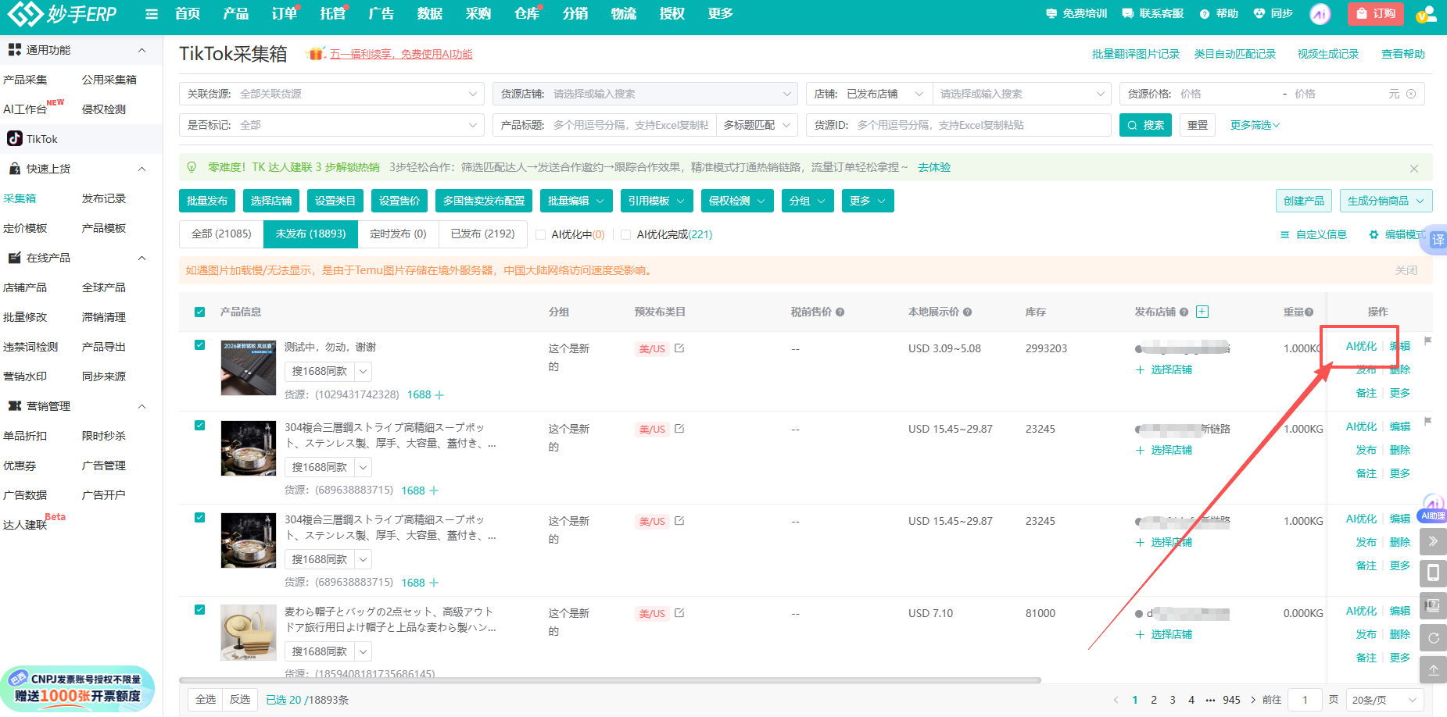Switch to the 已发布 (2192) tab
The width and height of the screenshot is (1447, 717).
click(x=482, y=234)
